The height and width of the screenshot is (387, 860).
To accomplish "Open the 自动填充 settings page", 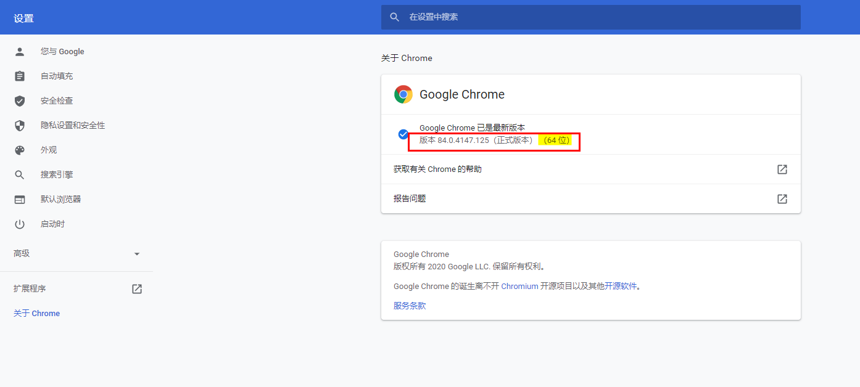I will pyautogui.click(x=57, y=76).
